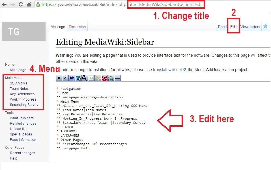Open the Secondary Survey sidebar link
Screen dimensions: 271x170
[x=24, y=105]
